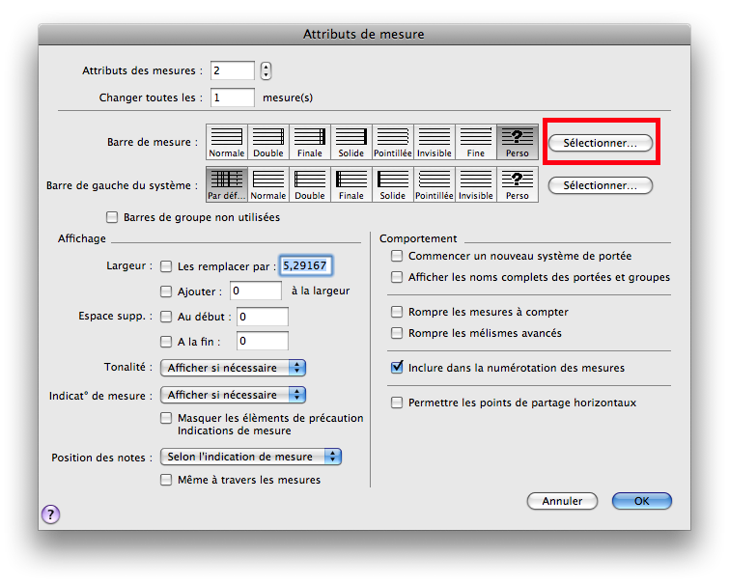Click the Sélectionner button for Barre de mesure
The image size is (729, 583).
600,143
